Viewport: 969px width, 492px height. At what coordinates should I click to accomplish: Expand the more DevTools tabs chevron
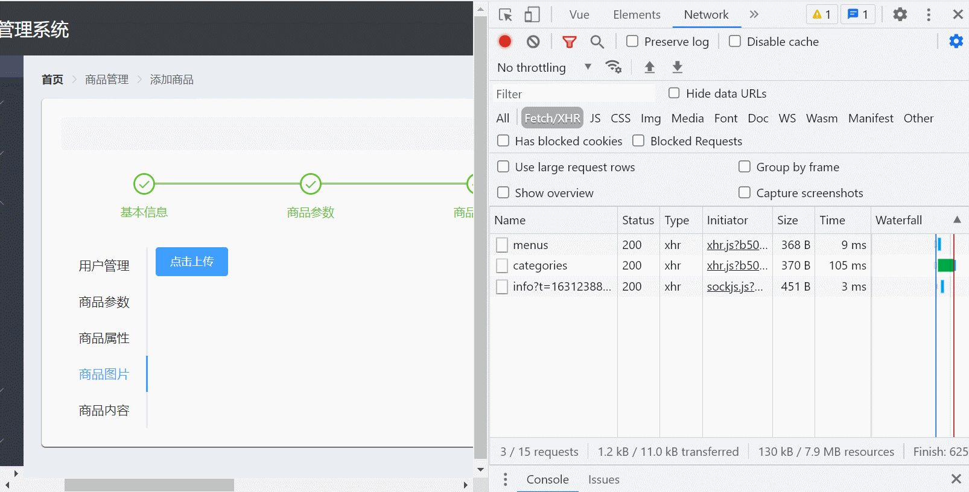(754, 14)
